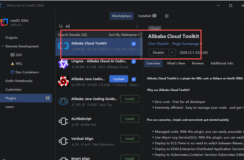Select Plugins in the sidebar
Screen dimensions: 244x160
click(26, 98)
